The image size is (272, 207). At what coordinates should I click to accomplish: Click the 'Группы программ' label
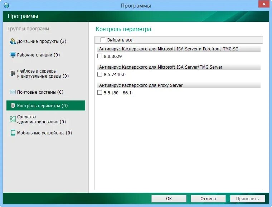tap(28, 29)
